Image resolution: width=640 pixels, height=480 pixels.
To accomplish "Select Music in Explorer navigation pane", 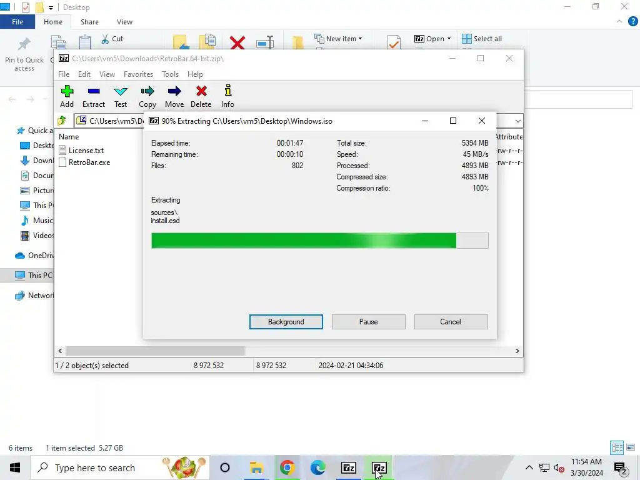I will 37,221.
